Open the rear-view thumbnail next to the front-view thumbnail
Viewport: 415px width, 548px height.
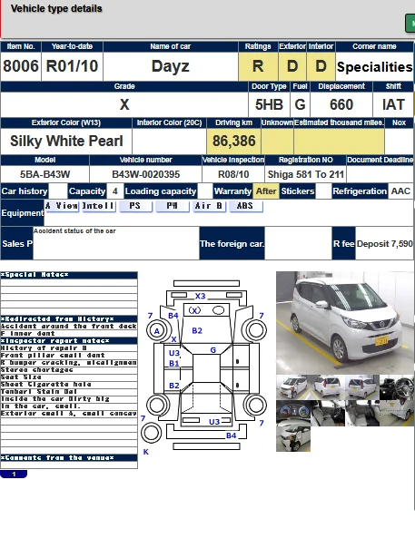tap(328, 387)
